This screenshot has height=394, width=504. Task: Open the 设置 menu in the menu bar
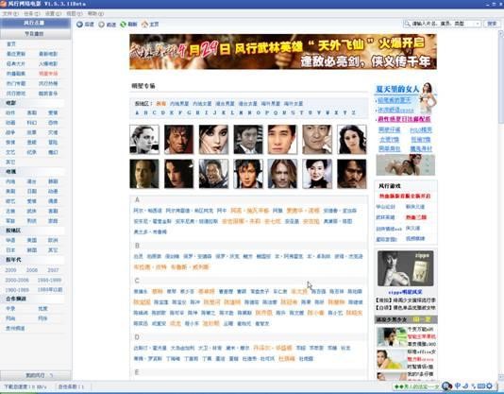pyautogui.click(x=53, y=13)
